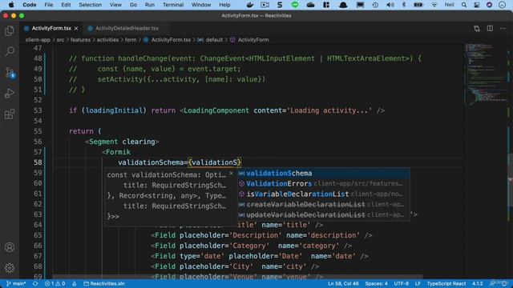The height and width of the screenshot is (288, 513).
Task: Open the errors and warnings status item
Action: point(55,283)
